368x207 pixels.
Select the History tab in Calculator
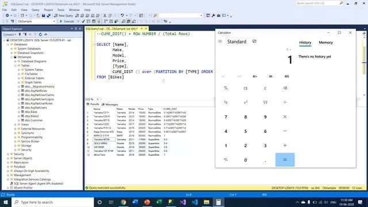tap(305, 43)
